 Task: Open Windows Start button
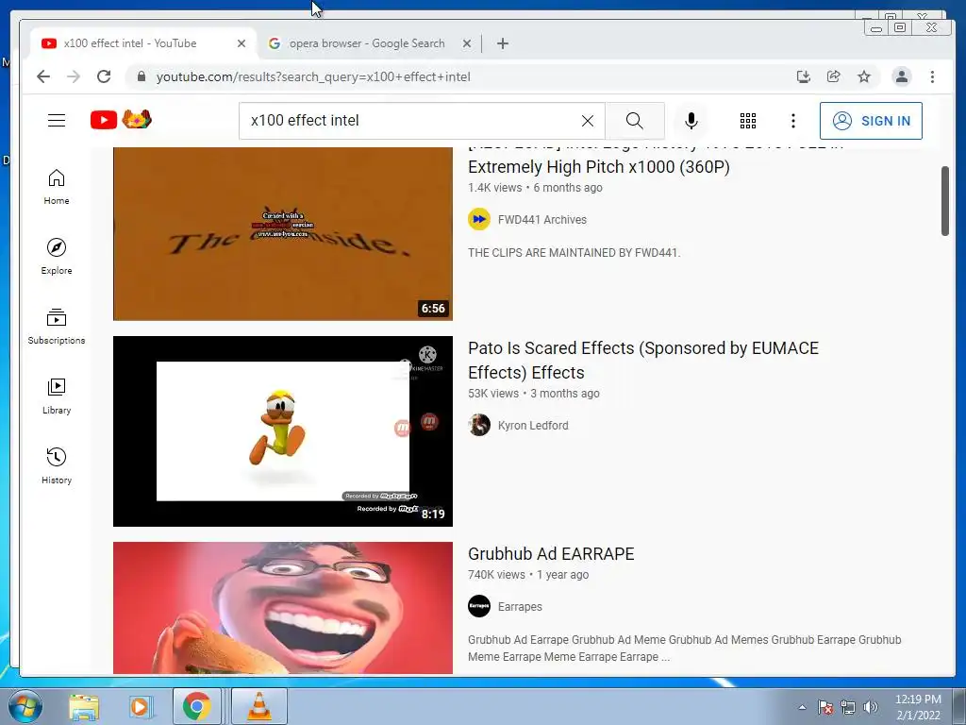25,706
